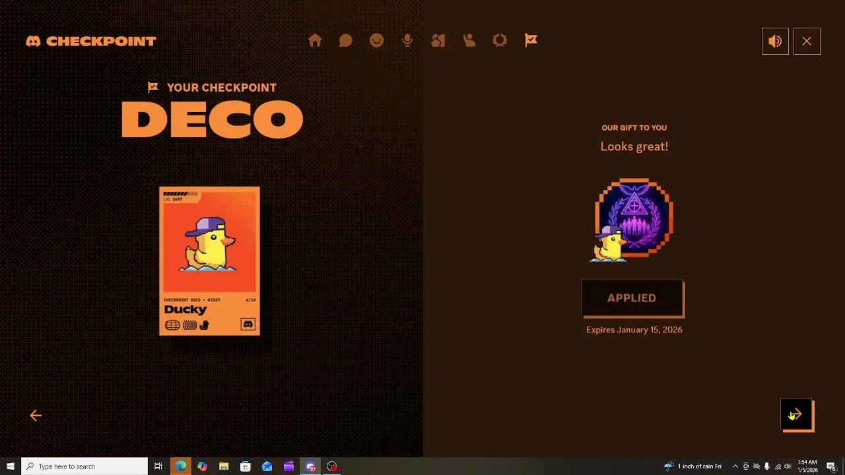Click the 'YOUR CHECKPOINT' label
The height and width of the screenshot is (475, 845).
tap(222, 87)
